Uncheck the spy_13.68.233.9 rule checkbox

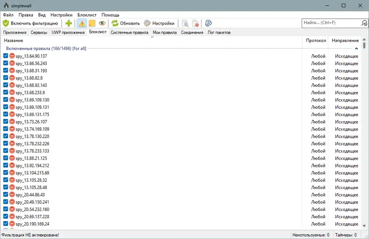[6, 92]
